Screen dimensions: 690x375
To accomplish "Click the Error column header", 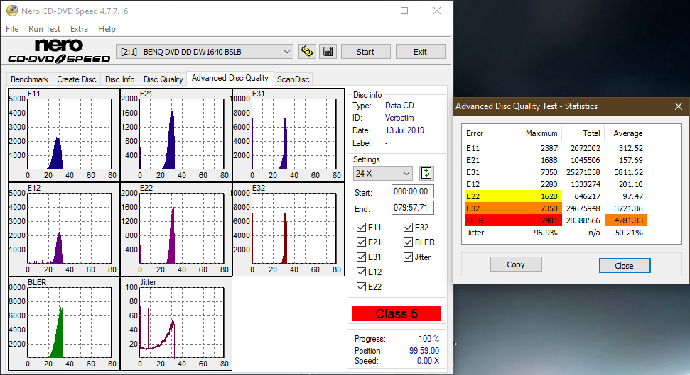I will (x=490, y=133).
